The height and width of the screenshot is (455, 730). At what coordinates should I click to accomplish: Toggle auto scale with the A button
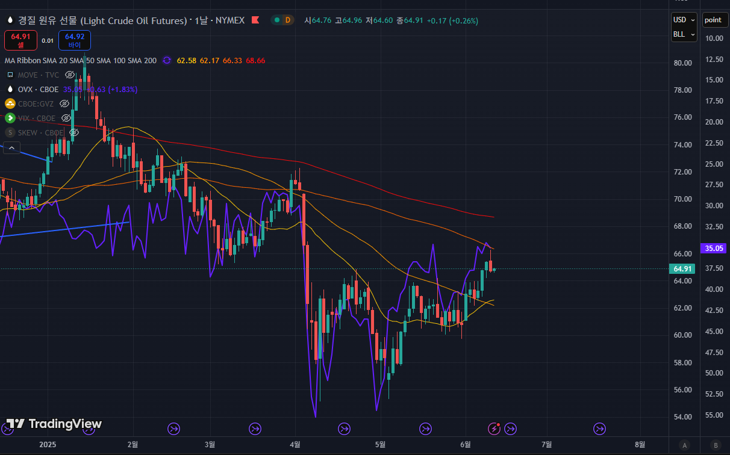click(x=684, y=445)
